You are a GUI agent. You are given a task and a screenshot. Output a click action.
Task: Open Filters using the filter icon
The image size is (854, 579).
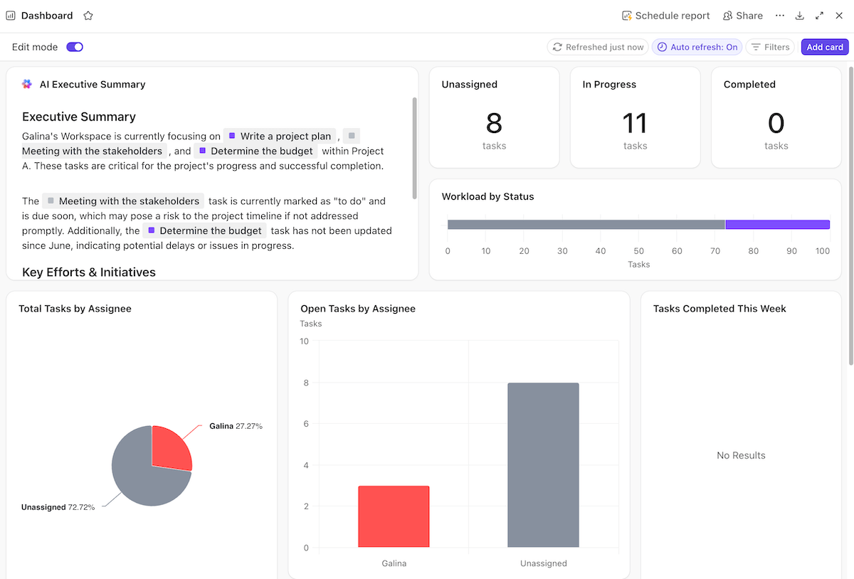tap(756, 46)
